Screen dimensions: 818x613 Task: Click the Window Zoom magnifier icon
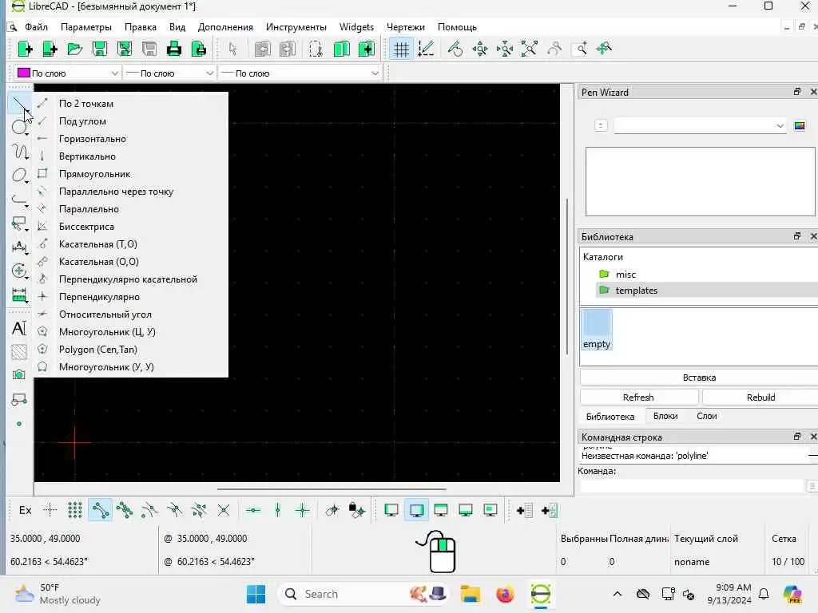(x=580, y=49)
